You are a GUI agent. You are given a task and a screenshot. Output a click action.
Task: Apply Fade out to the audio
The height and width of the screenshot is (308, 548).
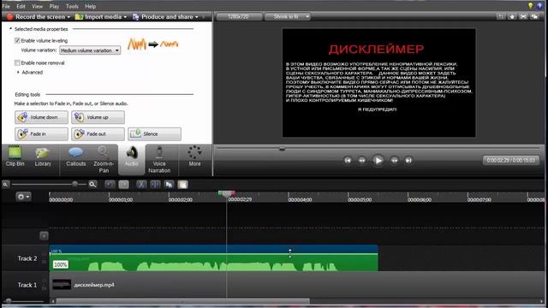coord(98,134)
